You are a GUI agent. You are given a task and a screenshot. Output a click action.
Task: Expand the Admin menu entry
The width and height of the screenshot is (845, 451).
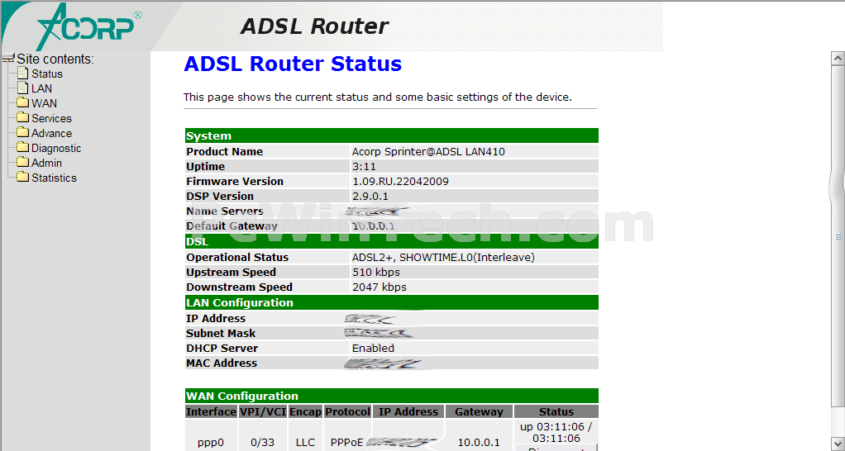pyautogui.click(x=46, y=163)
